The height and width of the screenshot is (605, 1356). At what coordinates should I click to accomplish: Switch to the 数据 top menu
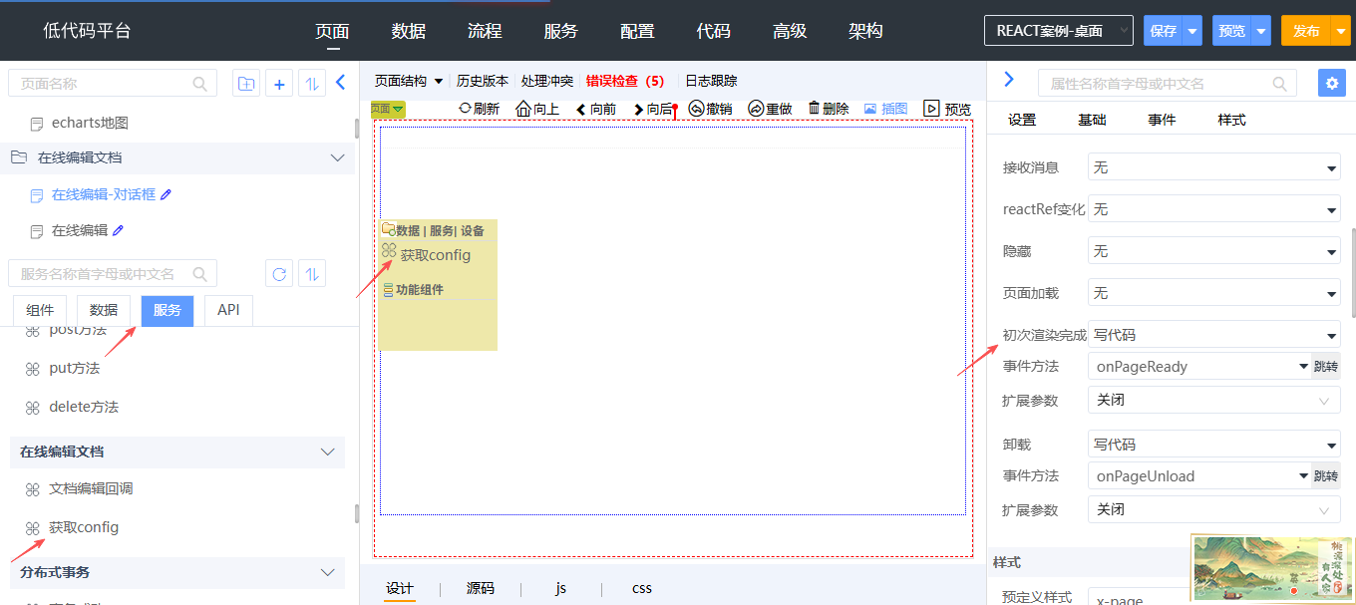click(409, 31)
